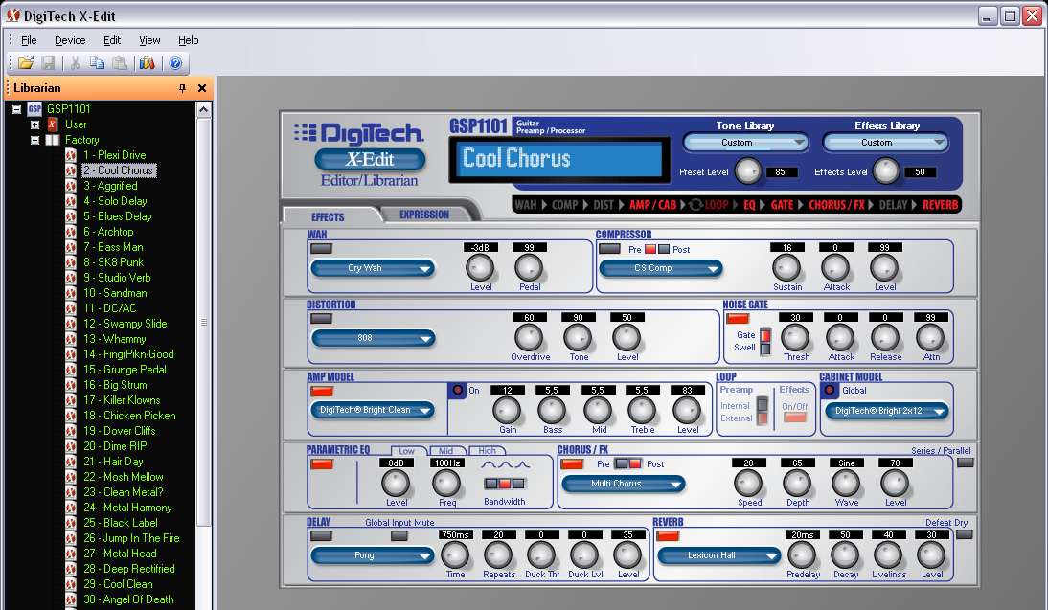Open the Device menu

(70, 40)
